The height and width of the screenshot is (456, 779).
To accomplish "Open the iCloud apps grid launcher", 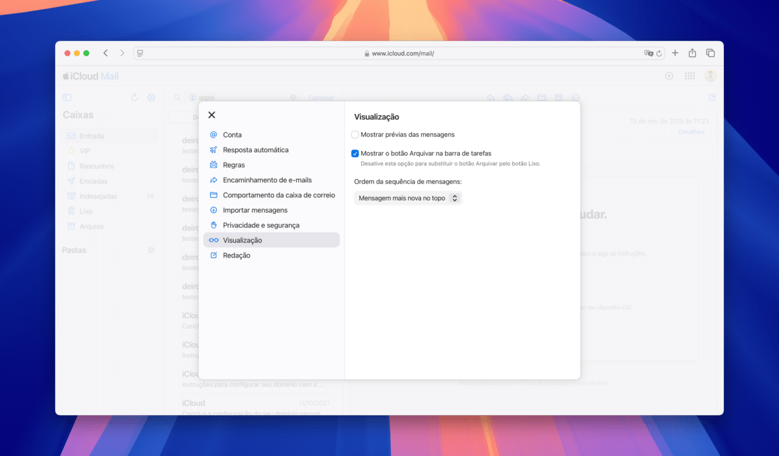I will click(690, 76).
